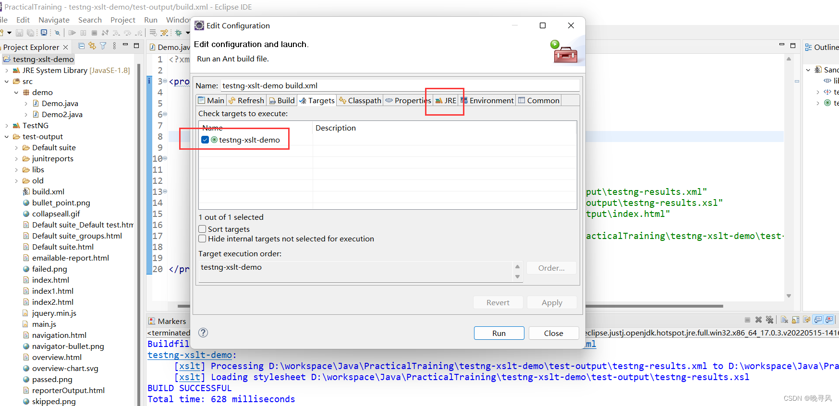Viewport: 839px width, 406px height.
Task: Click the Terminate (stop) toolbar icon
Action: pos(94,33)
